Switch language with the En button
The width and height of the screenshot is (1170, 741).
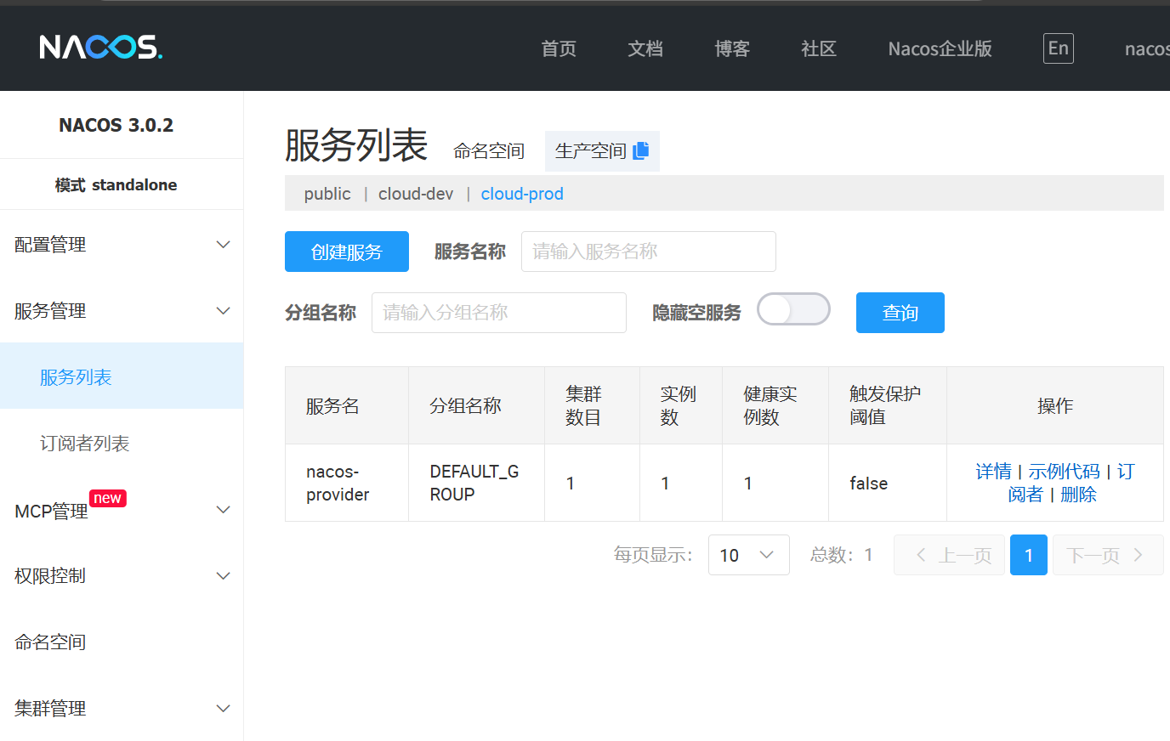click(x=1059, y=48)
